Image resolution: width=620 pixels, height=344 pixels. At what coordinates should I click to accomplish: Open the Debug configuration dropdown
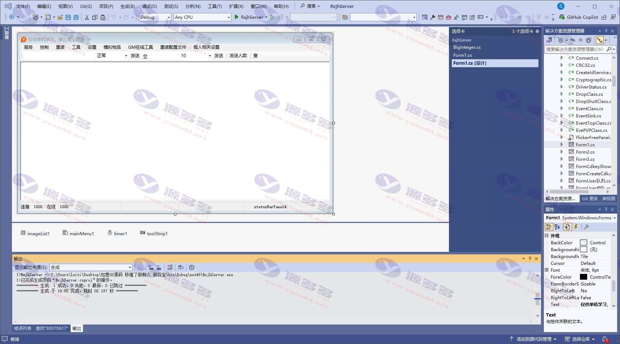169,17
